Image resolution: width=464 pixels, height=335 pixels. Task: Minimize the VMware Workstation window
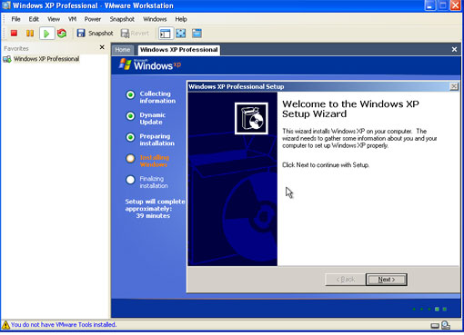(x=430, y=5)
